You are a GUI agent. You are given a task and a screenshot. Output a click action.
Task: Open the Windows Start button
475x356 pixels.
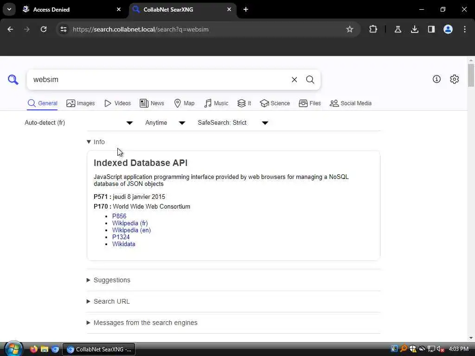(x=13, y=349)
